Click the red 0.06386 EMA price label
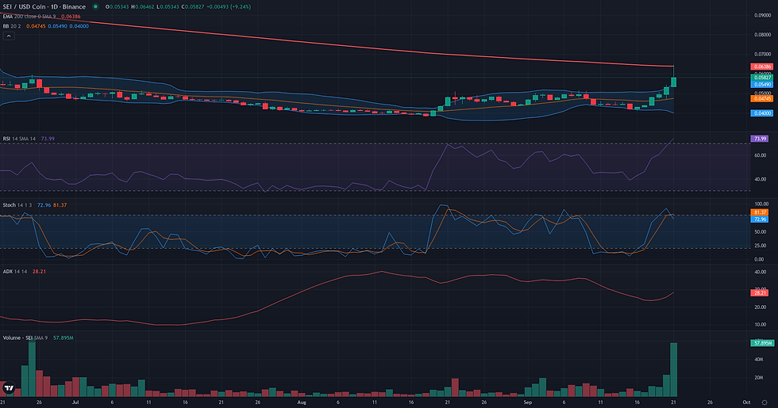778x408 pixels. [x=761, y=67]
